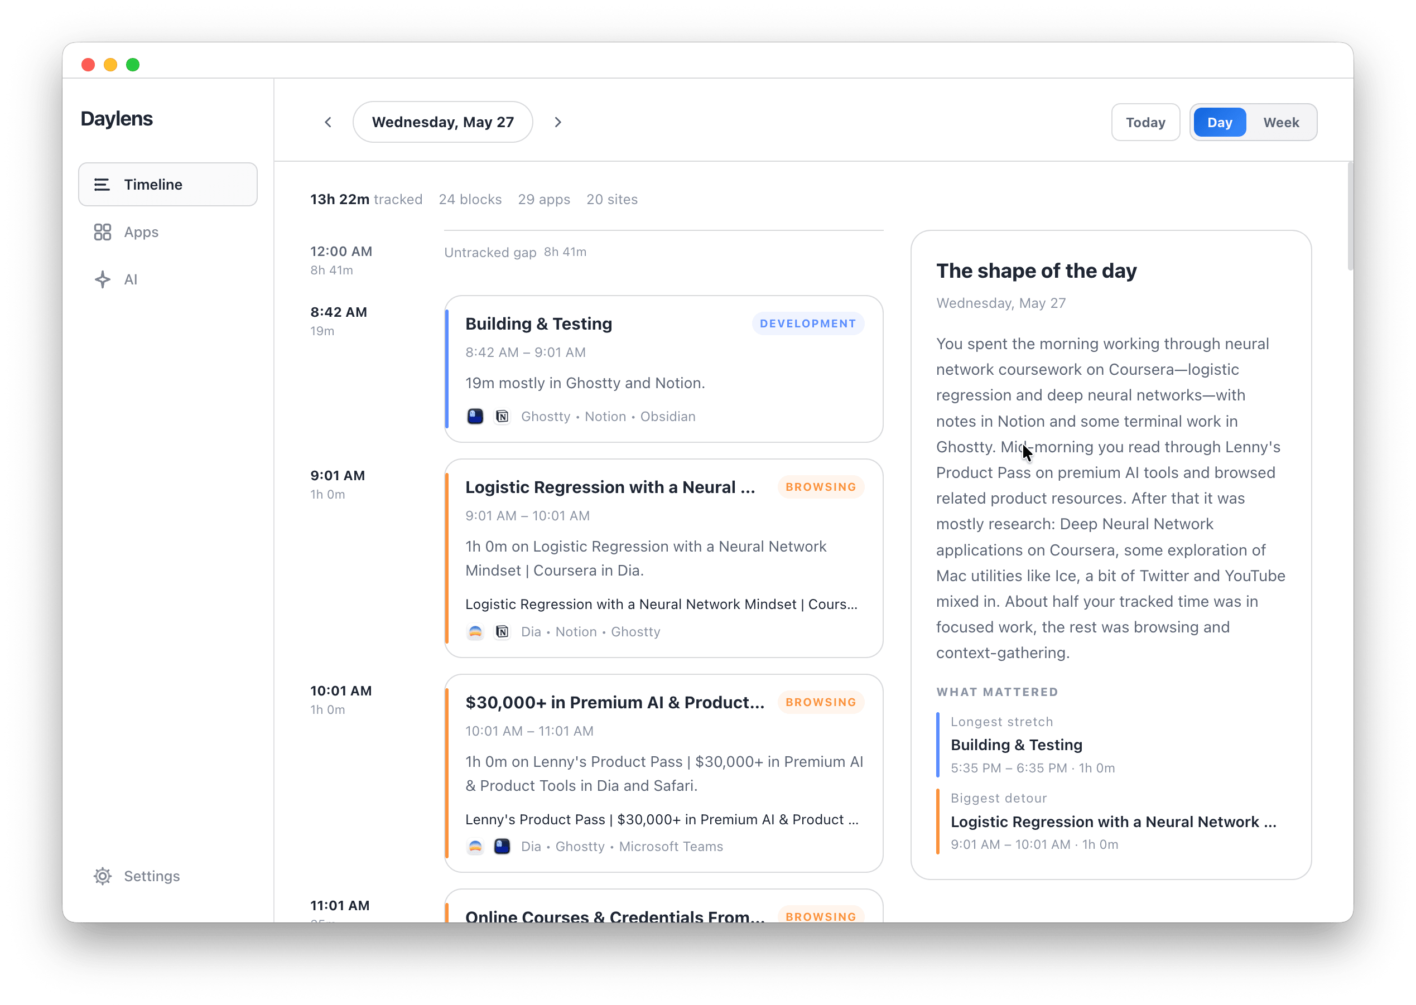Click the vertical scrollbar thumb
This screenshot has width=1416, height=1005.
[1350, 216]
